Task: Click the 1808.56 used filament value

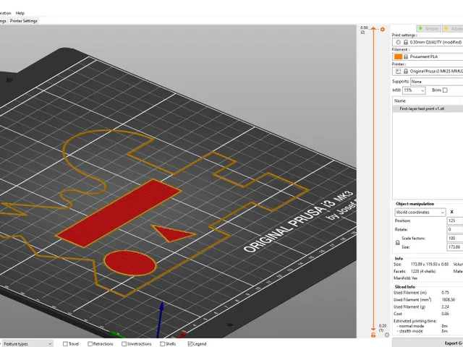Action: pos(449,300)
